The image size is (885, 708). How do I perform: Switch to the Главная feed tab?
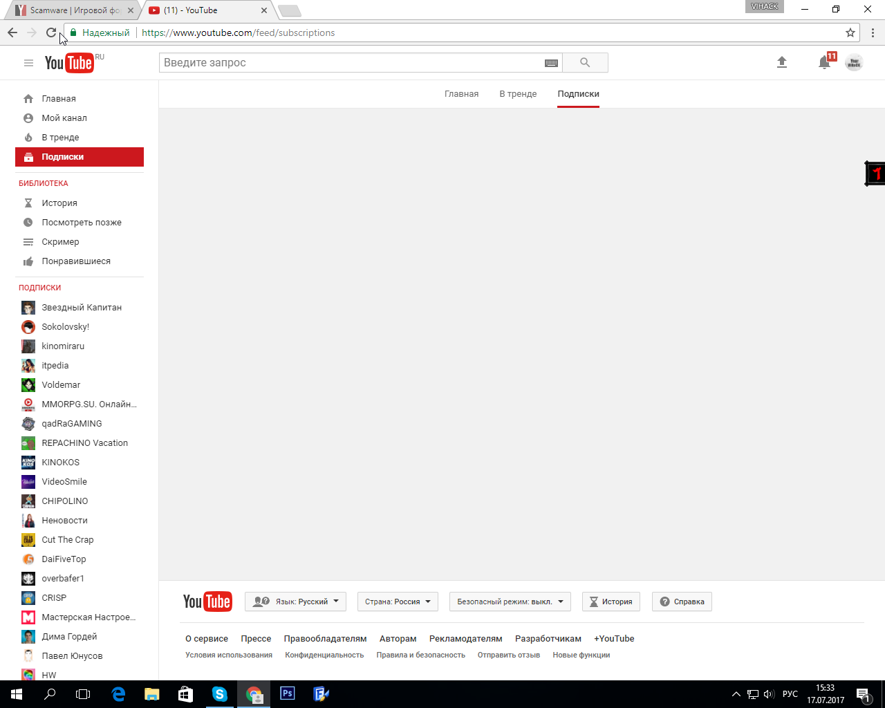tap(461, 94)
